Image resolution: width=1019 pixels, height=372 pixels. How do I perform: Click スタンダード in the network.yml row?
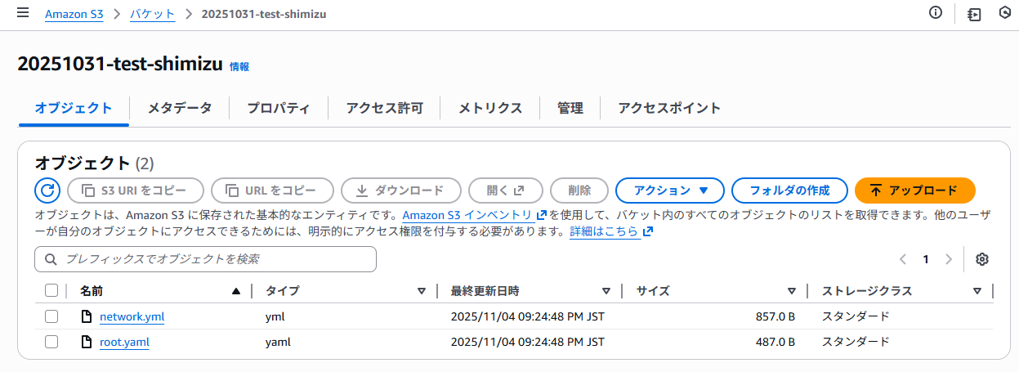click(856, 316)
